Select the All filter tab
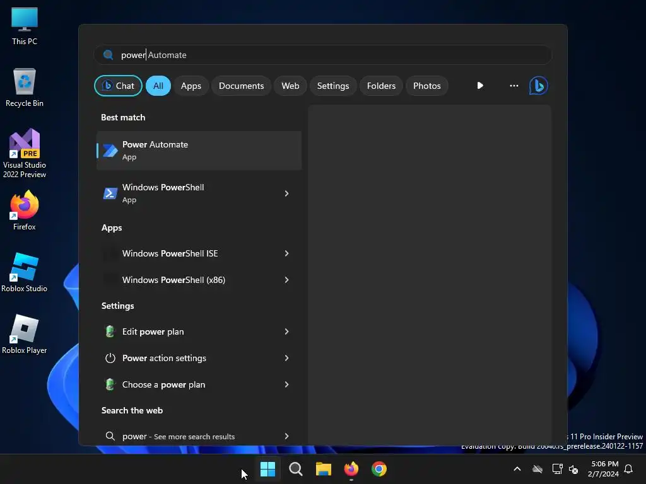The image size is (646, 484). tap(158, 86)
